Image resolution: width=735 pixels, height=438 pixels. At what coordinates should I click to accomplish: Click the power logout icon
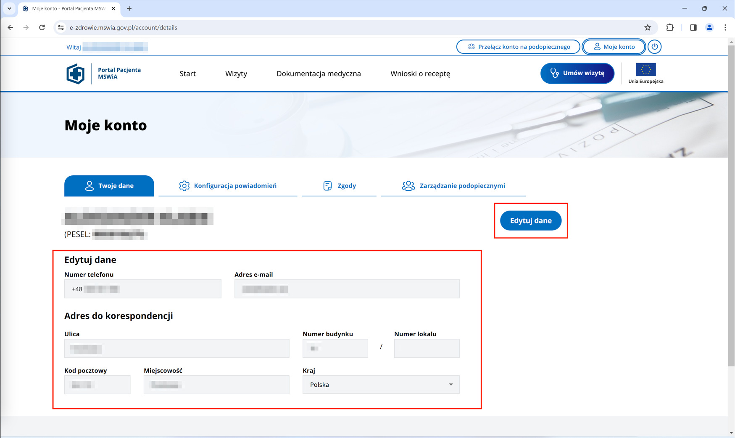point(654,47)
